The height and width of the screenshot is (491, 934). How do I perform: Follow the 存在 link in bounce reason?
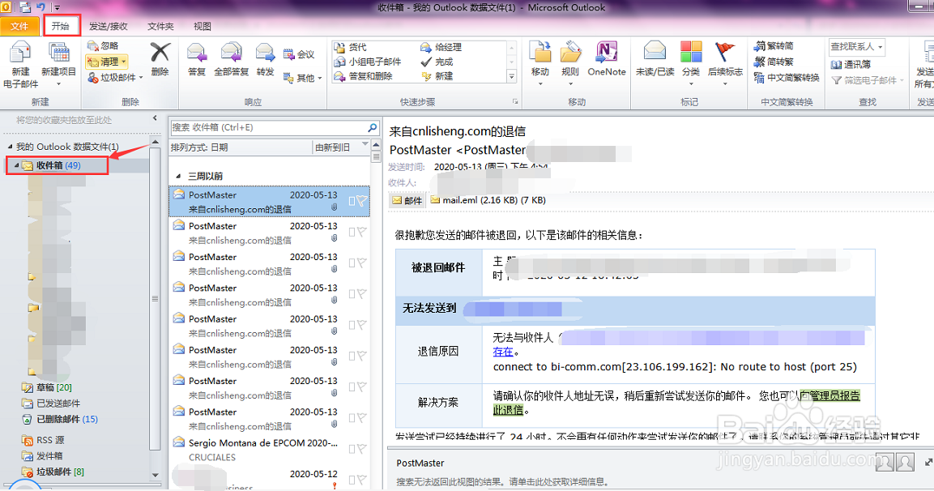(503, 352)
